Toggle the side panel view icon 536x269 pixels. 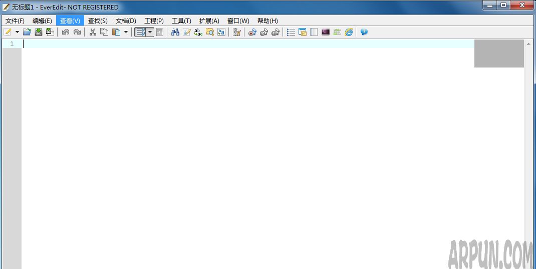314,32
